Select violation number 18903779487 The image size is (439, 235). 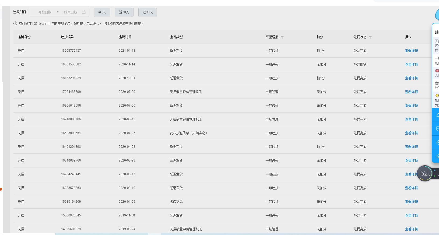(71, 51)
